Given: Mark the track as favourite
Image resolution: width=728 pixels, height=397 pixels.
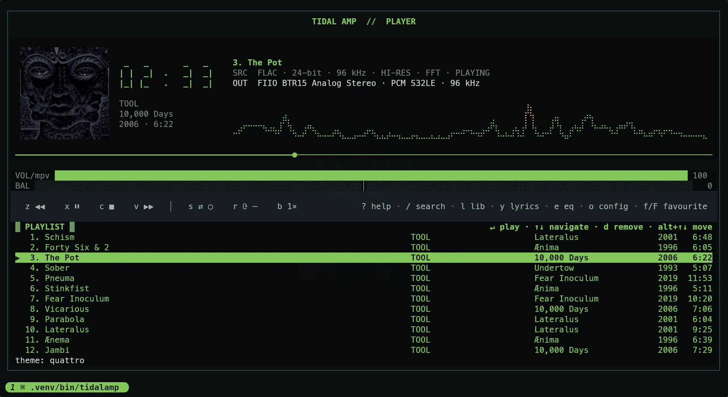Looking at the screenshot, I should (x=675, y=206).
